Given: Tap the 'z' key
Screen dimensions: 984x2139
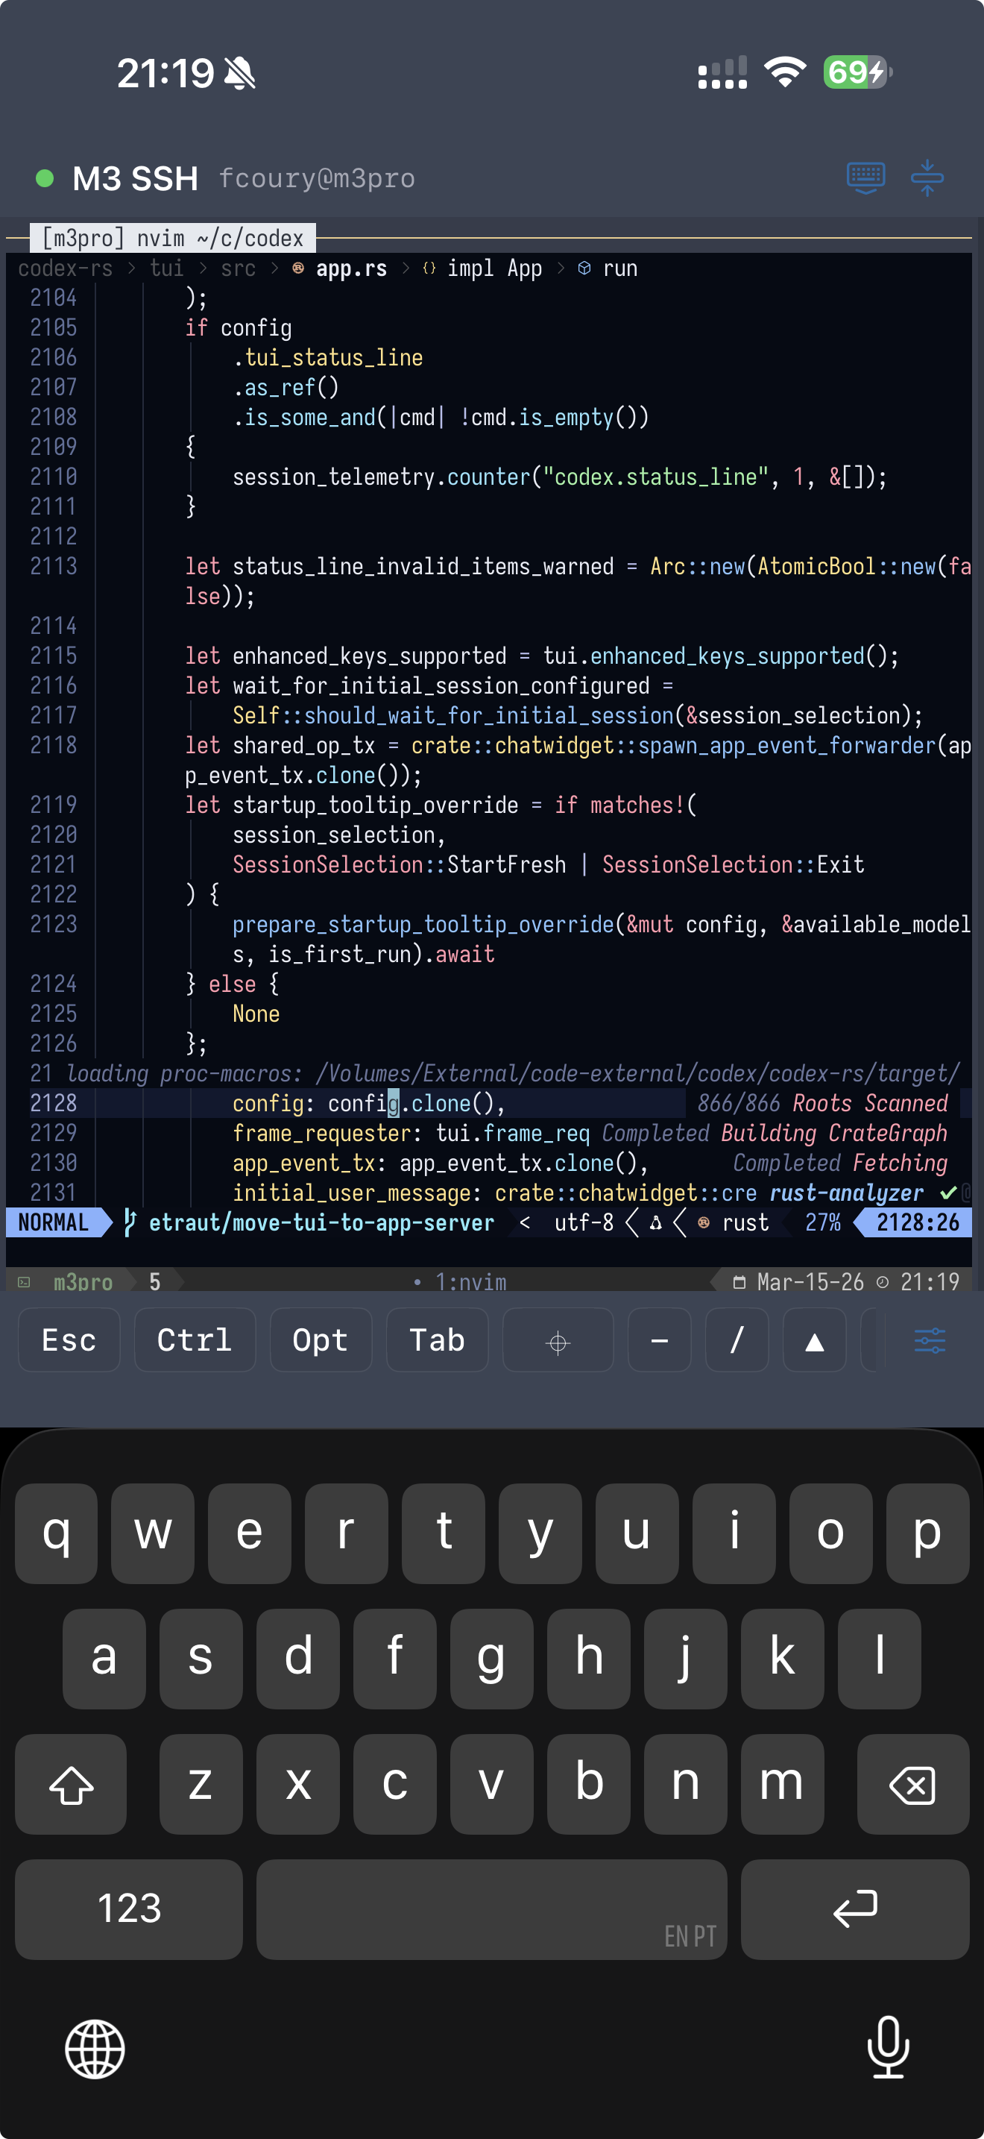Looking at the screenshot, I should click(x=200, y=1783).
